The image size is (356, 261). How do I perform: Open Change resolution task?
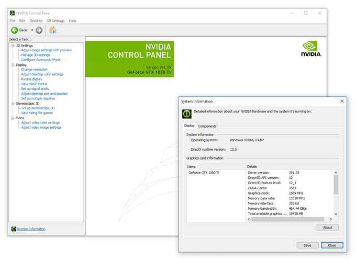(34, 70)
